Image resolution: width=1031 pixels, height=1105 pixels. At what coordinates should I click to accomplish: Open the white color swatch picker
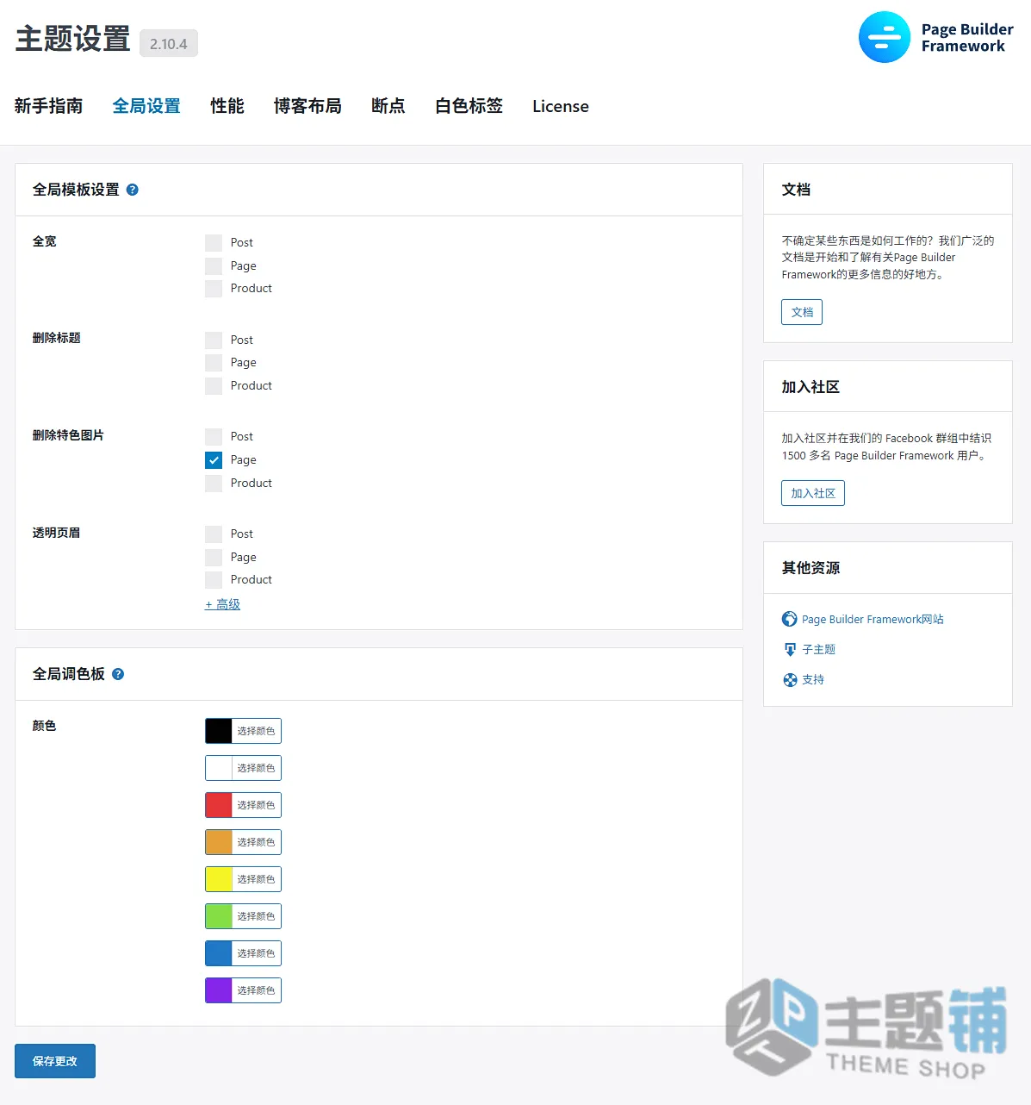click(243, 768)
